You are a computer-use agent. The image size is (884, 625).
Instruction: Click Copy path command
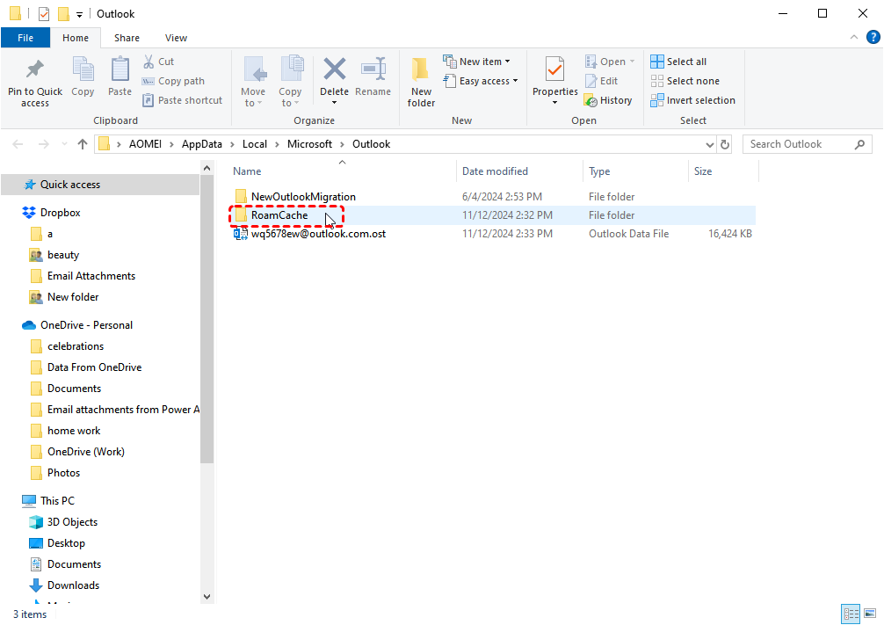click(174, 81)
